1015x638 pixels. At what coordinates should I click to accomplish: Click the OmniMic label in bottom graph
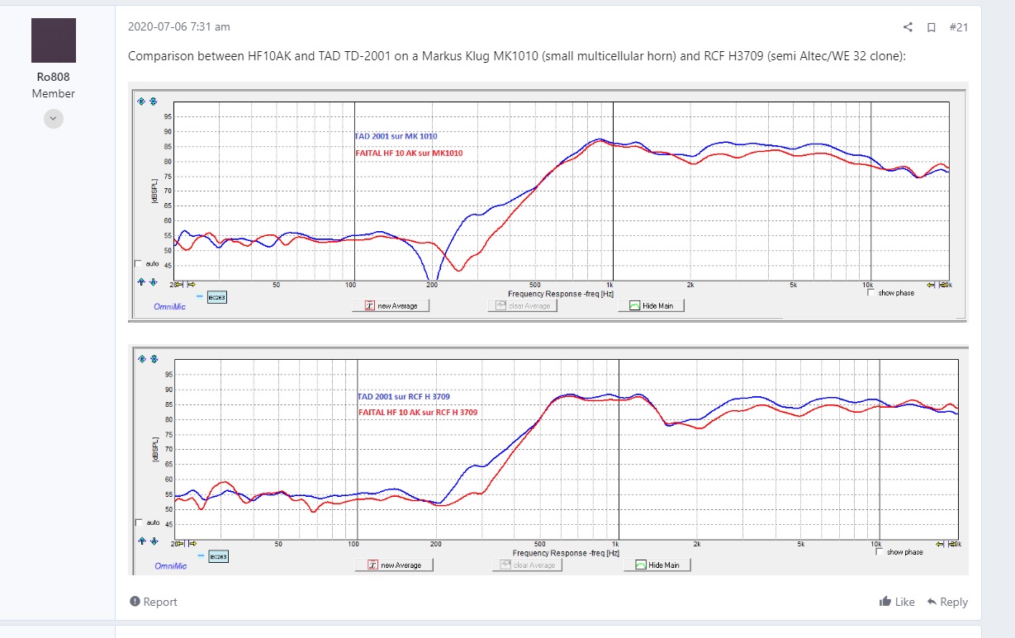(x=171, y=566)
